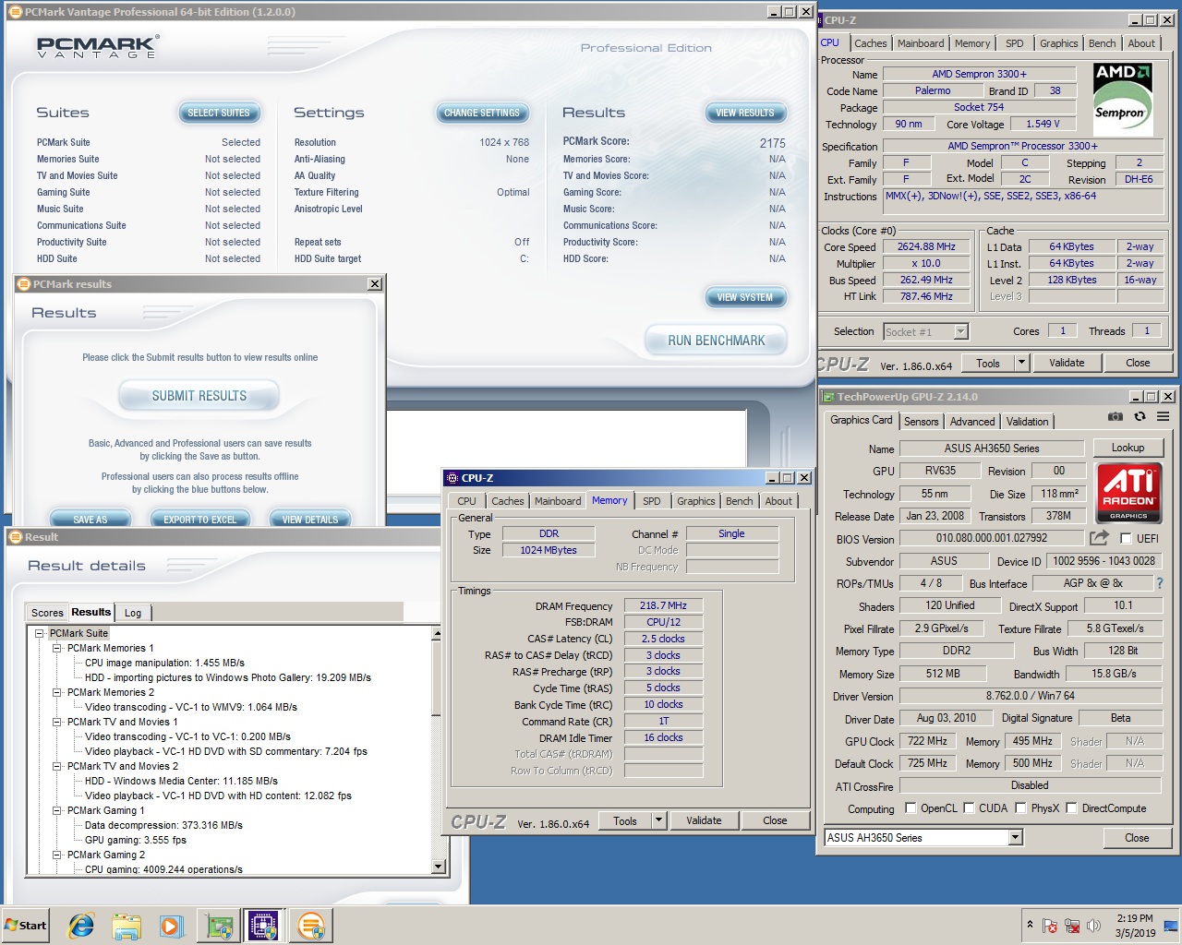1182x945 pixels.
Task: Open the SPD tab in memory CPU-Z window
Action: coord(652,501)
